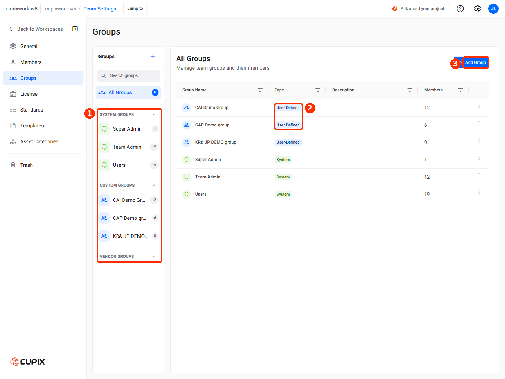The width and height of the screenshot is (505, 379).
Task: Click Ask about your project button
Action: click(x=418, y=9)
